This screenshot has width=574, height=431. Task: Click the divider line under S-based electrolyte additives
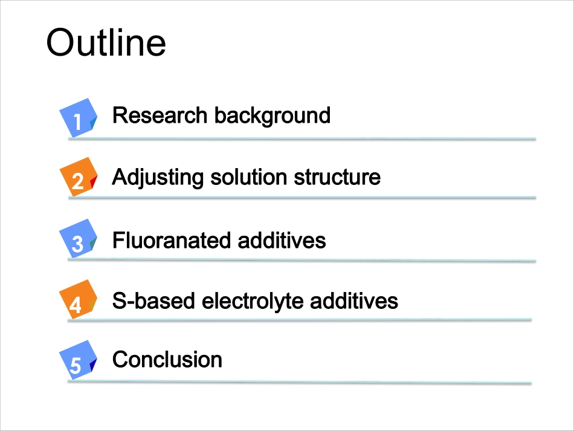[x=300, y=320]
